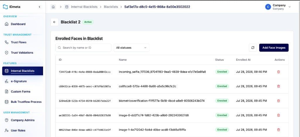Click the ID column header

pos(60,60)
